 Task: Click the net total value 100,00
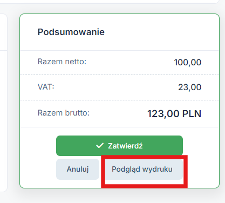point(188,63)
